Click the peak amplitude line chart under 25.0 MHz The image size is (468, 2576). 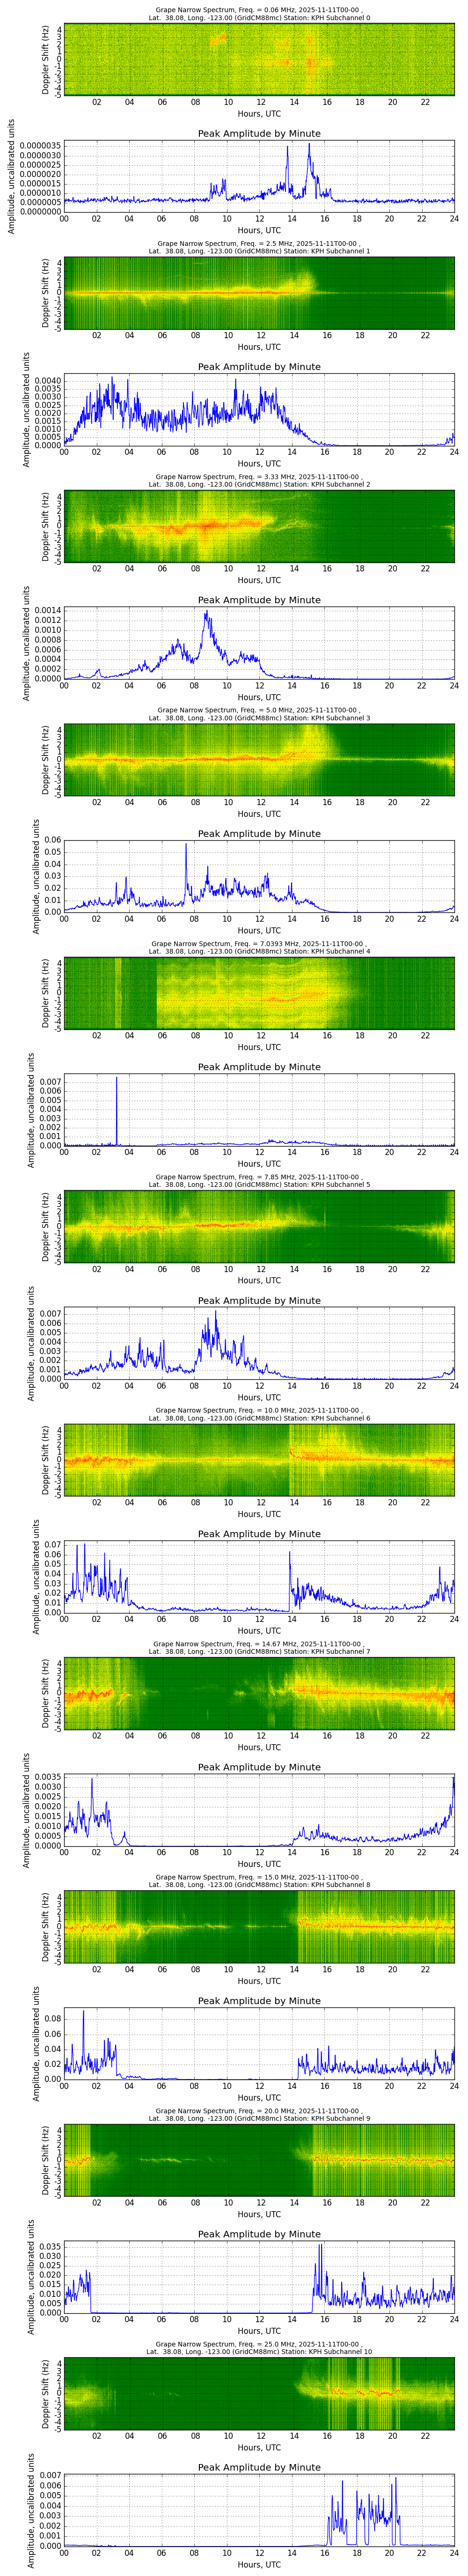pyautogui.click(x=259, y=2511)
